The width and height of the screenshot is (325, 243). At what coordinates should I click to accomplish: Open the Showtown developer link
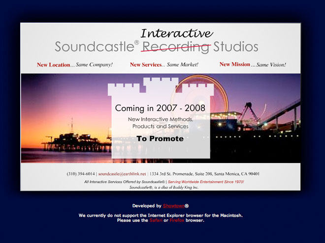(173, 206)
